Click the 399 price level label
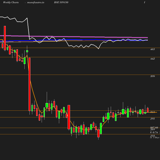This screenshot has width=160, height=160. click(153, 76)
